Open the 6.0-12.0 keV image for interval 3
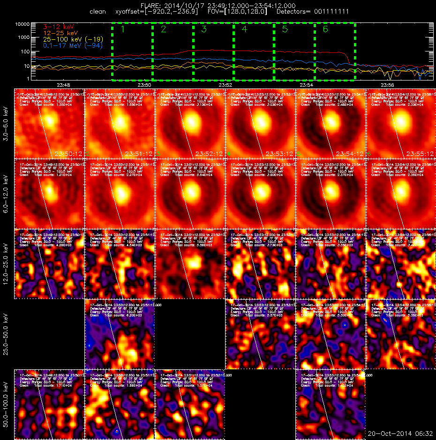The width and height of the screenshot is (436, 440). pos(190,194)
